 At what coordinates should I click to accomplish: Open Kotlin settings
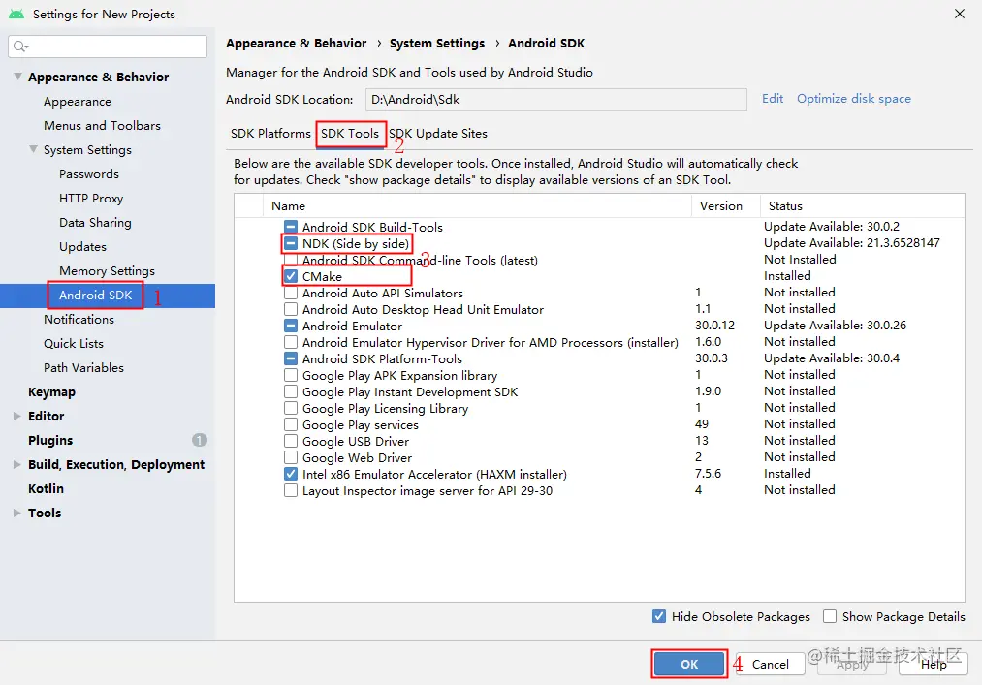[46, 488]
